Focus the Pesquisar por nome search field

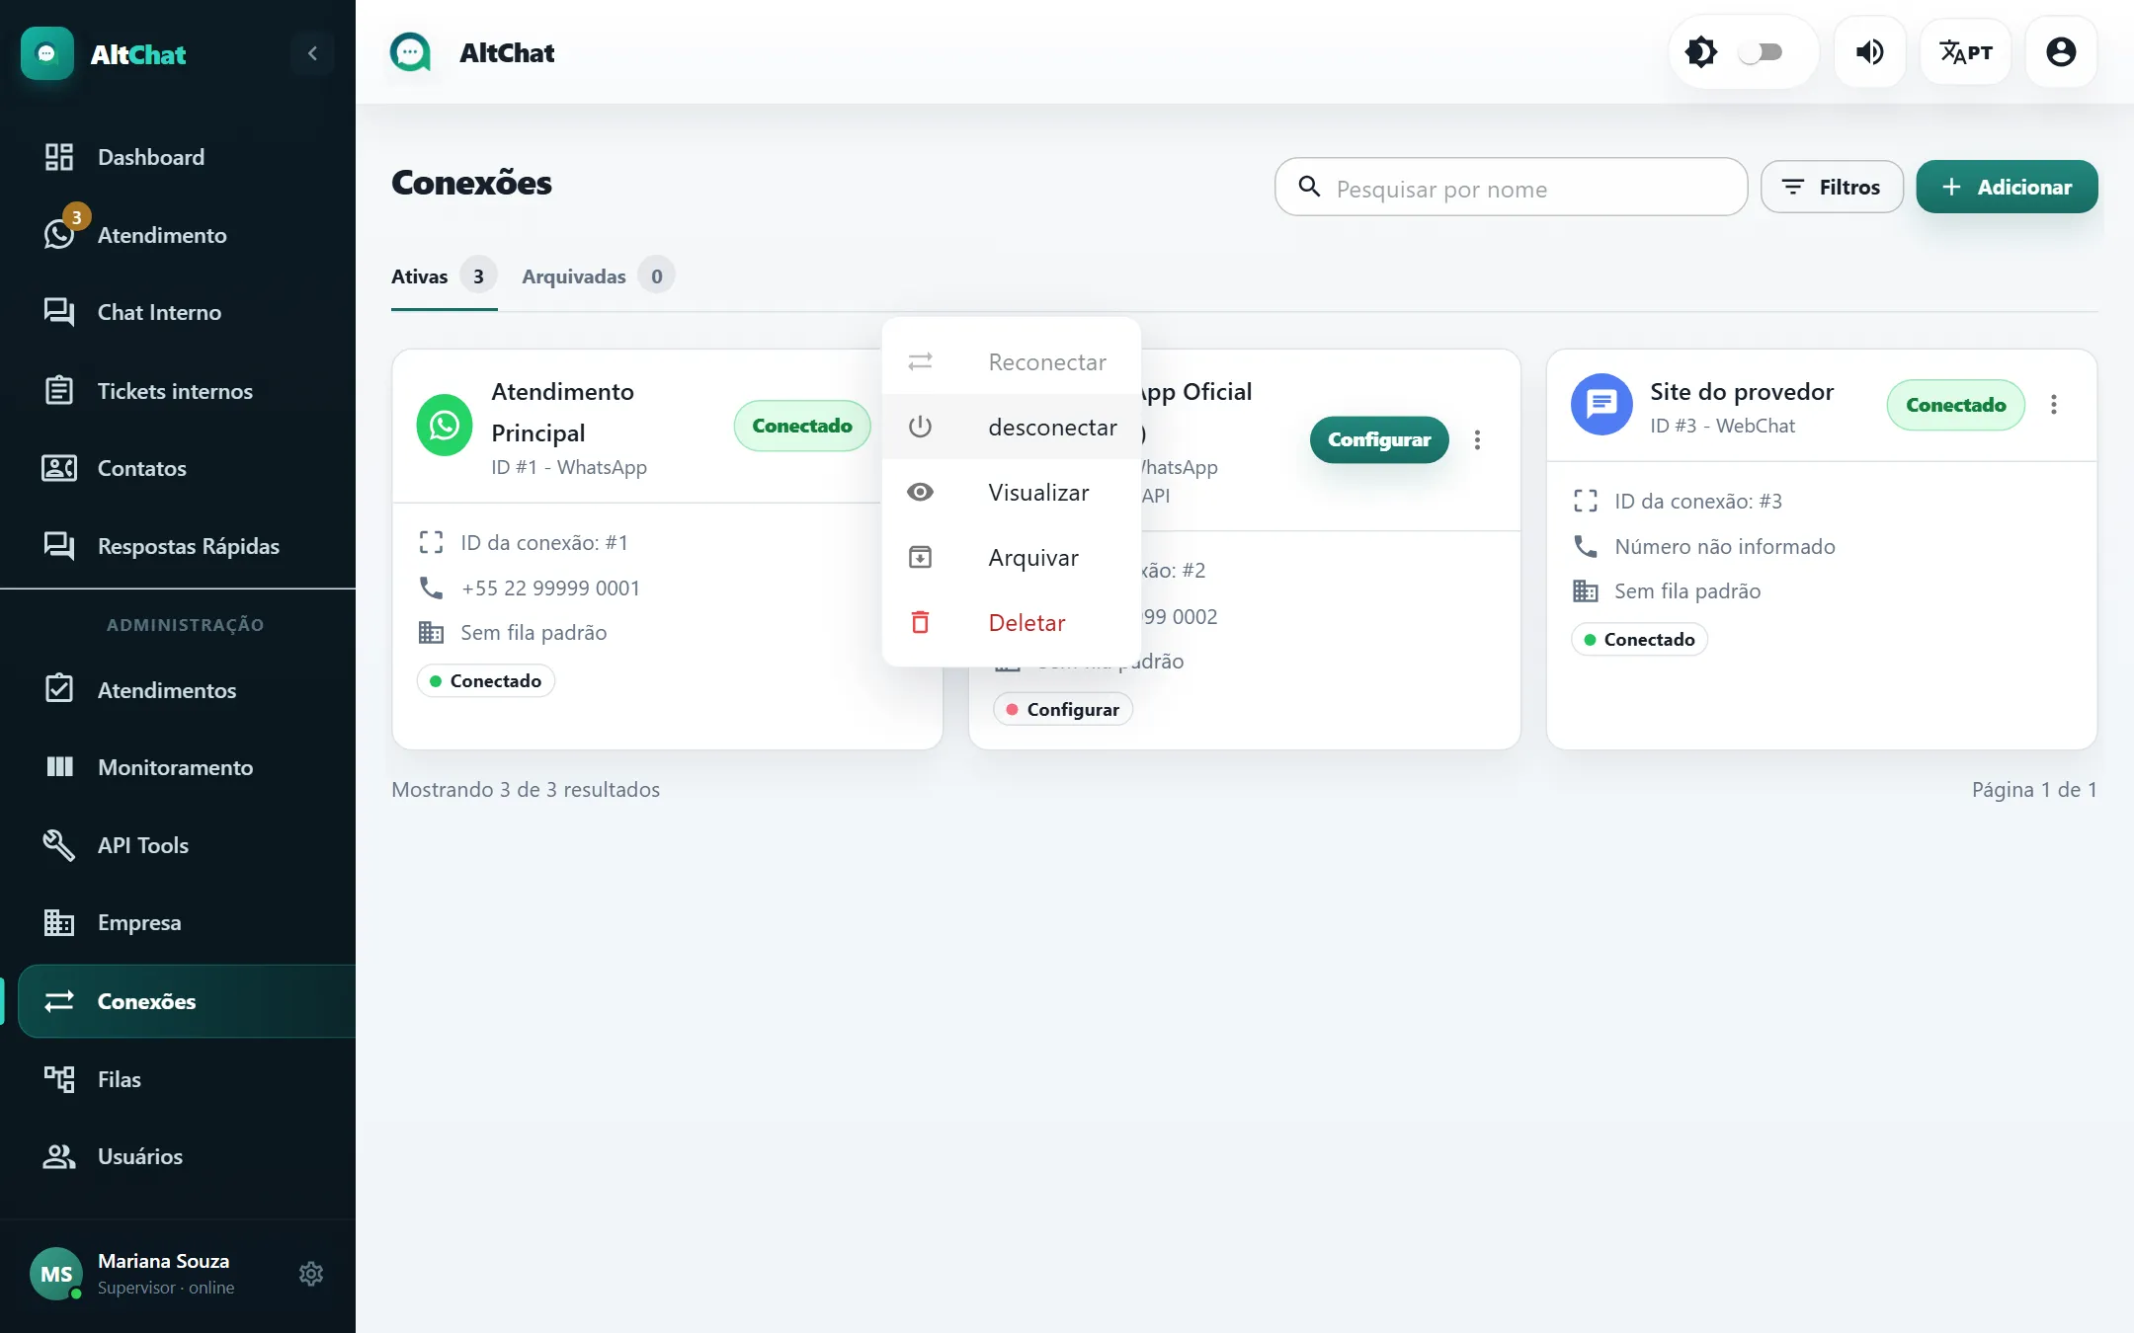point(1511,187)
